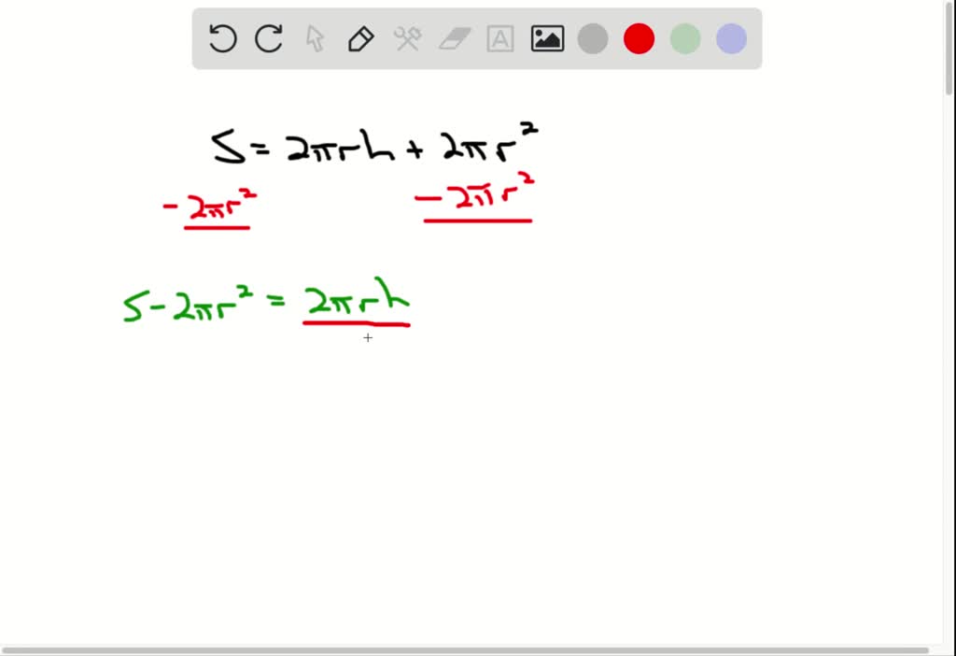Viewport: 956px width, 656px height.
Task: Select the green color swatch
Action: (x=684, y=38)
